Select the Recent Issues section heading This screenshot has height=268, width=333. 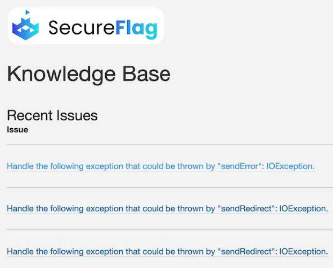(x=52, y=115)
